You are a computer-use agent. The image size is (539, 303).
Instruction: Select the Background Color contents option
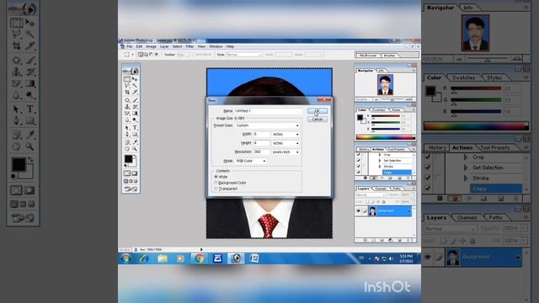click(x=216, y=183)
